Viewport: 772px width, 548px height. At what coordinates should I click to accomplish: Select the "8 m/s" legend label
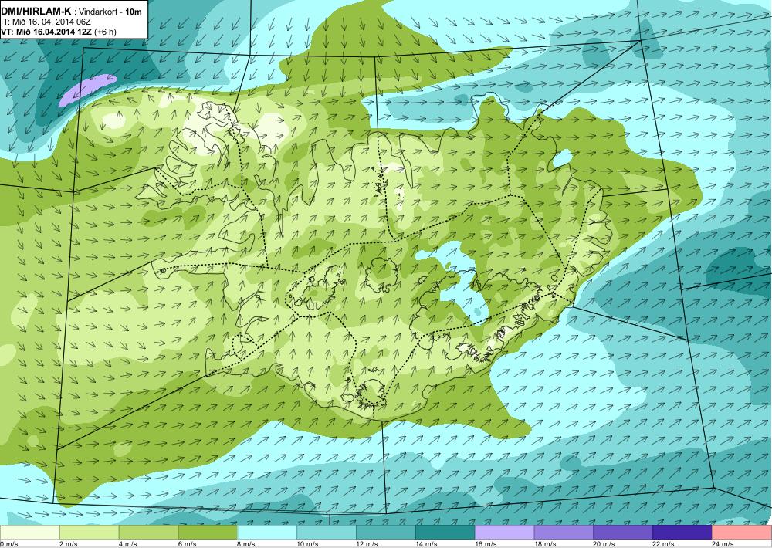pyautogui.click(x=247, y=544)
